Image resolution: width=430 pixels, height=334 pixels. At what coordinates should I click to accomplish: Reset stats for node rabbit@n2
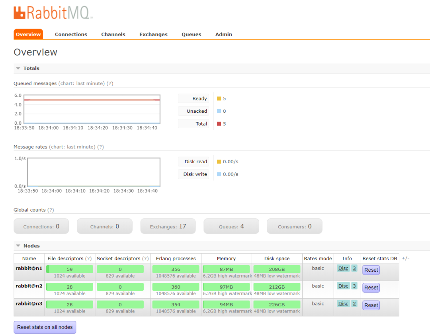click(x=371, y=288)
